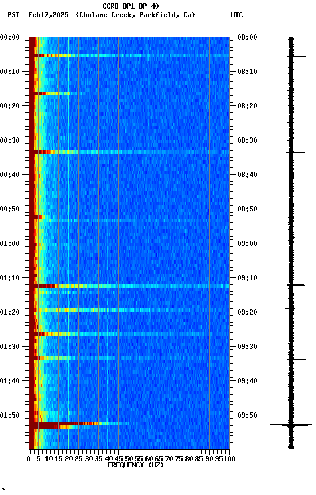316x495 pixels.
Task: Click the UTC time label "08:20"
Action: tap(247, 106)
